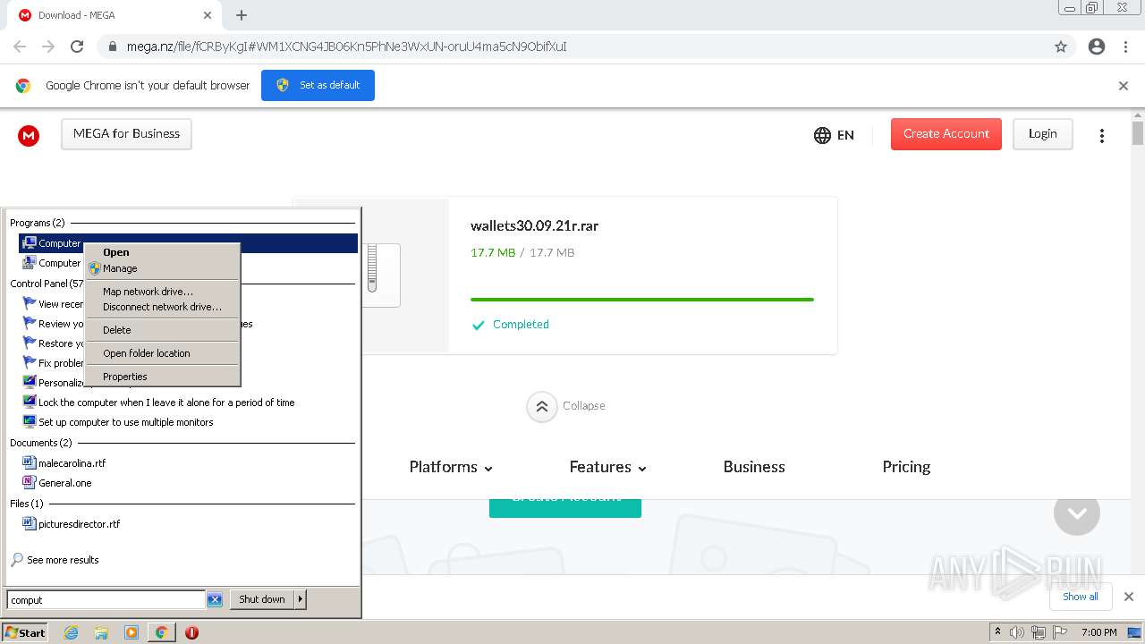Viewport: 1145px width, 644px height.
Task: Click the malecarolina.rtf document icon
Action: click(30, 463)
